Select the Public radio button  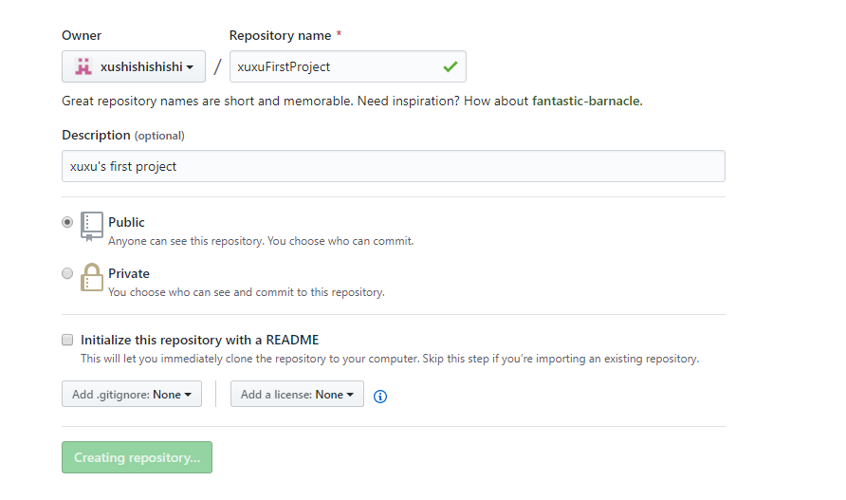click(x=67, y=222)
